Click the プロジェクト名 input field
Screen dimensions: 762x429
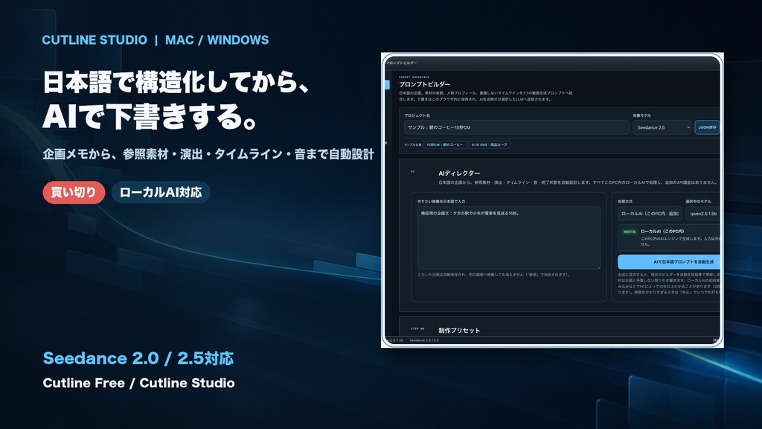point(516,127)
